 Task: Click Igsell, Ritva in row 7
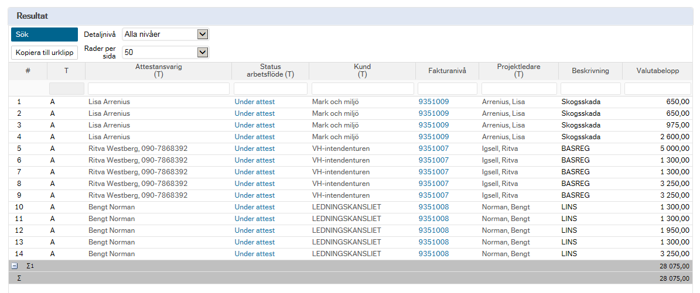pos(501,172)
